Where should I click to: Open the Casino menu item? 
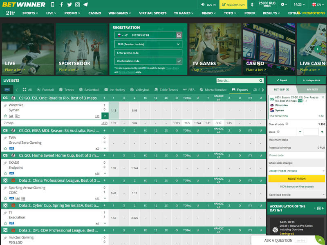95,13
